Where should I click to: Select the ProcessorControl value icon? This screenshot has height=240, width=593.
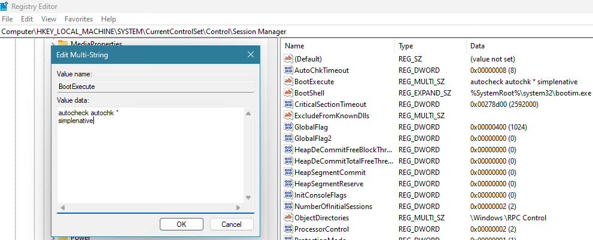(288, 229)
